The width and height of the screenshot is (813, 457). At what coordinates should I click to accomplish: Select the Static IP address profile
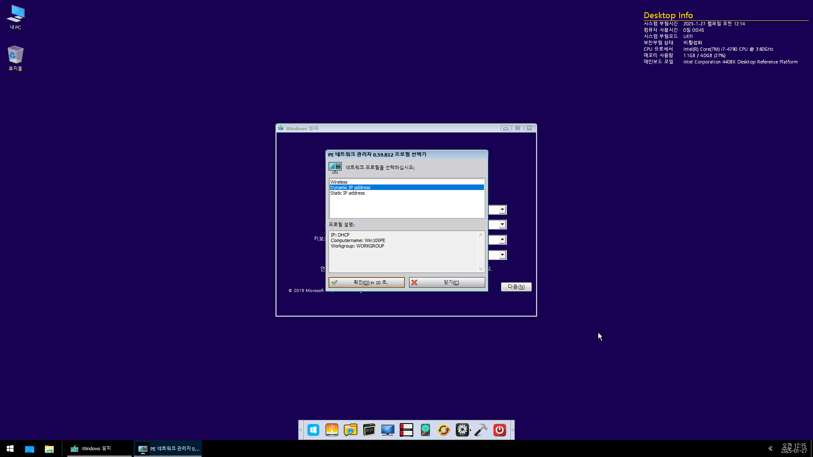(347, 193)
